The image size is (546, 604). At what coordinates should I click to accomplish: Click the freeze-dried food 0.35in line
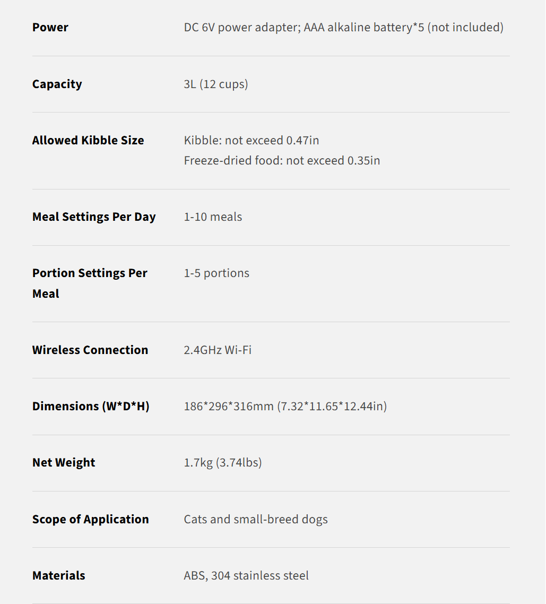pyautogui.click(x=282, y=161)
